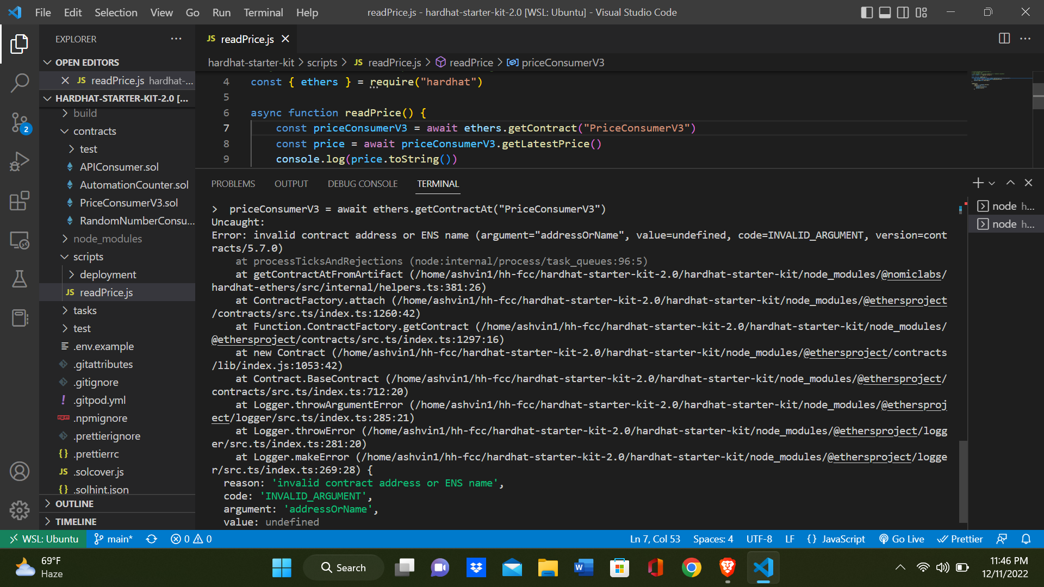This screenshot has height=587, width=1044.
Task: Select the second node terminal instance
Action: click(1006, 224)
